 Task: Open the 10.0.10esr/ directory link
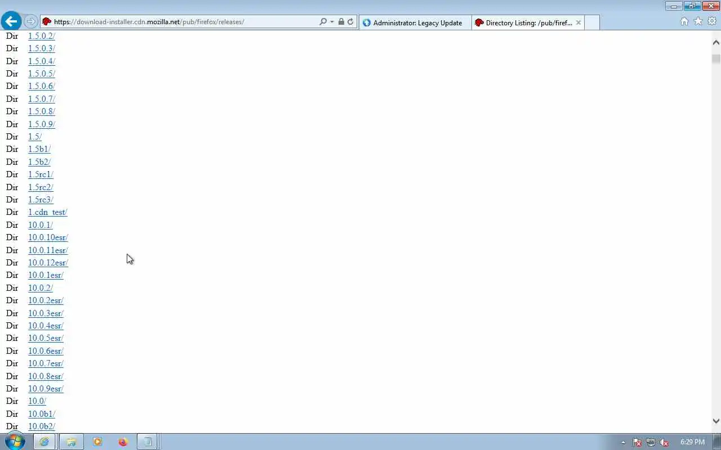[x=48, y=237]
